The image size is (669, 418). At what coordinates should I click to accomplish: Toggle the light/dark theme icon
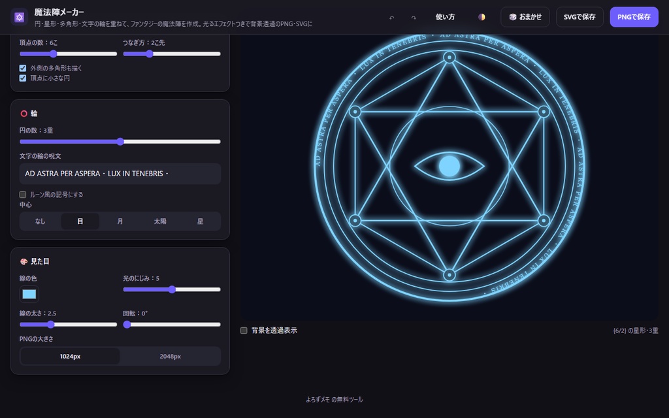(481, 17)
